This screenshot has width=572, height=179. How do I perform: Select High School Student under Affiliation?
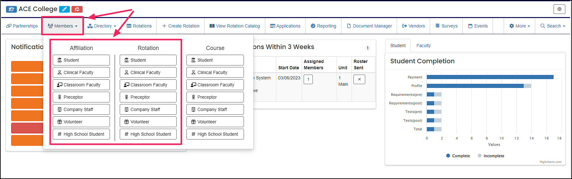pos(81,134)
